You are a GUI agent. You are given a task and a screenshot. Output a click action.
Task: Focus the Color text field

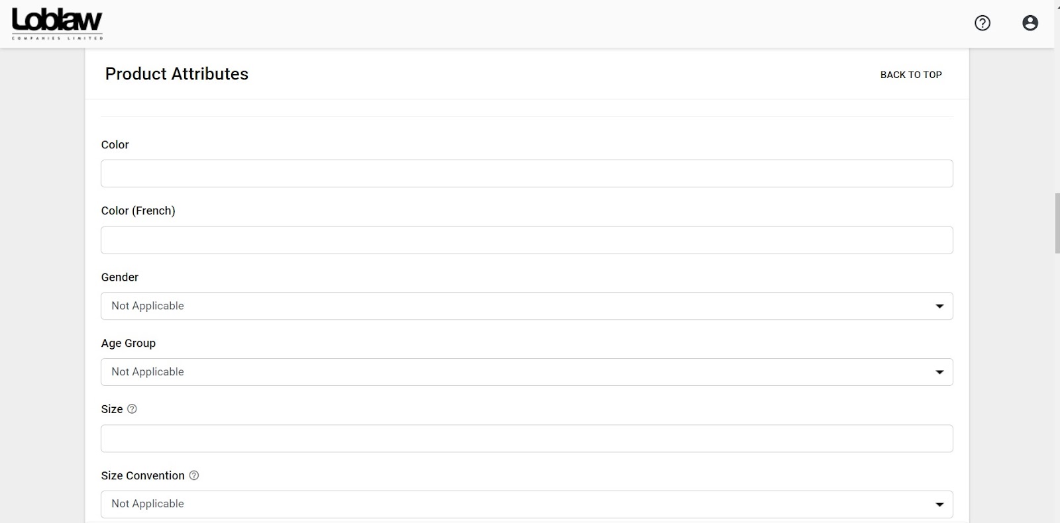click(527, 173)
